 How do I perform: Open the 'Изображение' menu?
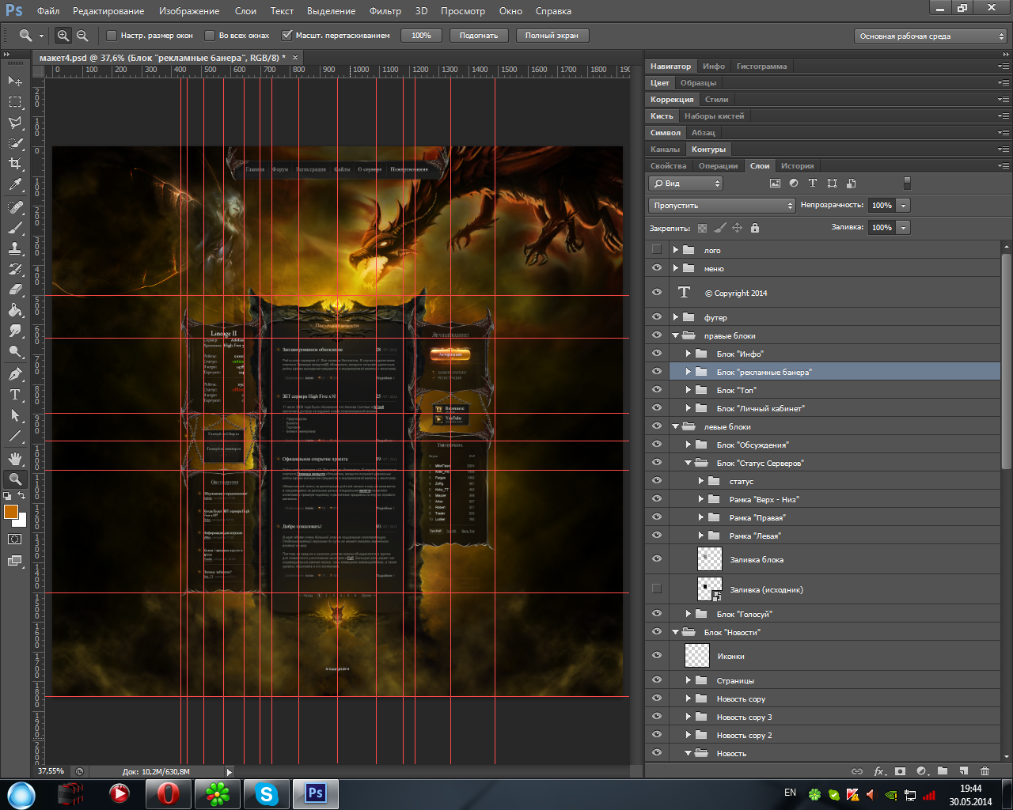(x=189, y=11)
